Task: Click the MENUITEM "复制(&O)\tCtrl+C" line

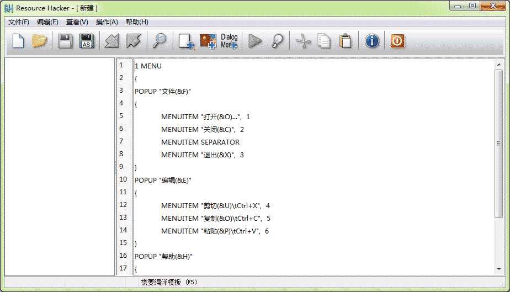Action: point(216,219)
